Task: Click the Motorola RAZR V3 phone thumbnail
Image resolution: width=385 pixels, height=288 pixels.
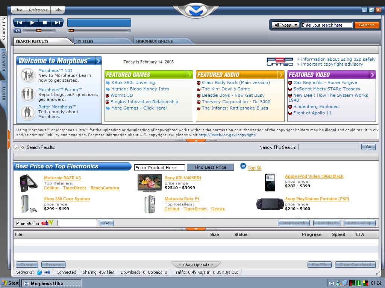Action: click(29, 183)
